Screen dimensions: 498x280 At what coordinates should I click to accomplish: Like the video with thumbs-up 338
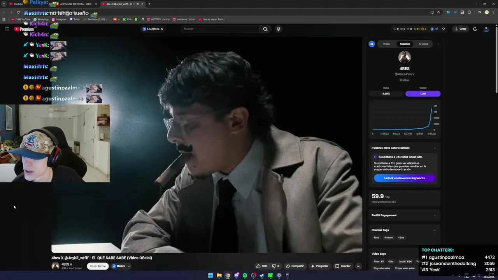click(261, 266)
